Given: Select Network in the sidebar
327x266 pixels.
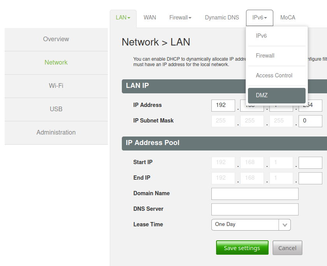Looking at the screenshot, I should (x=56, y=63).
